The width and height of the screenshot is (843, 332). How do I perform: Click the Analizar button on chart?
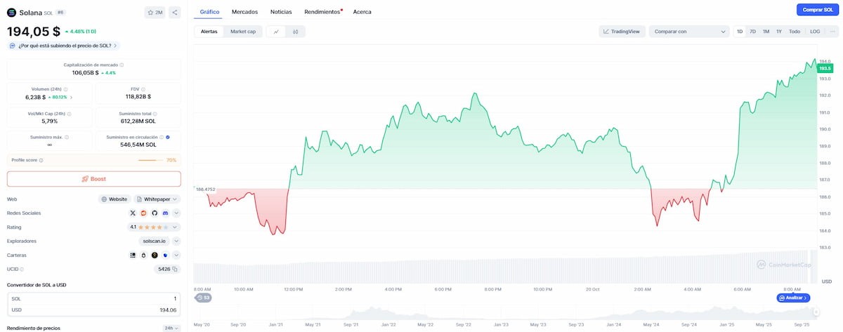coord(793,298)
